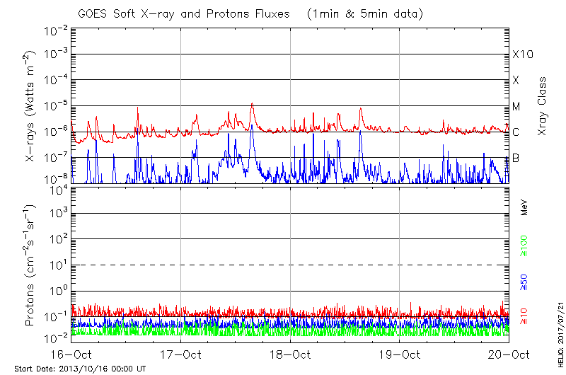Select the 20-Oct date axis label
Viewport: 566px width, 375px height.
click(508, 354)
